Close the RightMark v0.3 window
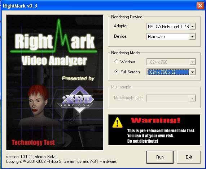The width and height of the screenshot is (206, 169). point(200,6)
